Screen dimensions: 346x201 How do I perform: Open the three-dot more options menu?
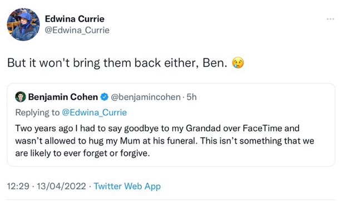pos(330,19)
